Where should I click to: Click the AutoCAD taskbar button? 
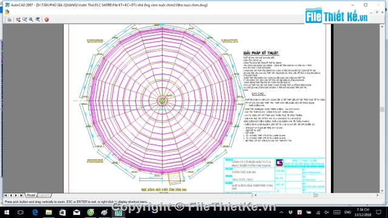pos(118,213)
